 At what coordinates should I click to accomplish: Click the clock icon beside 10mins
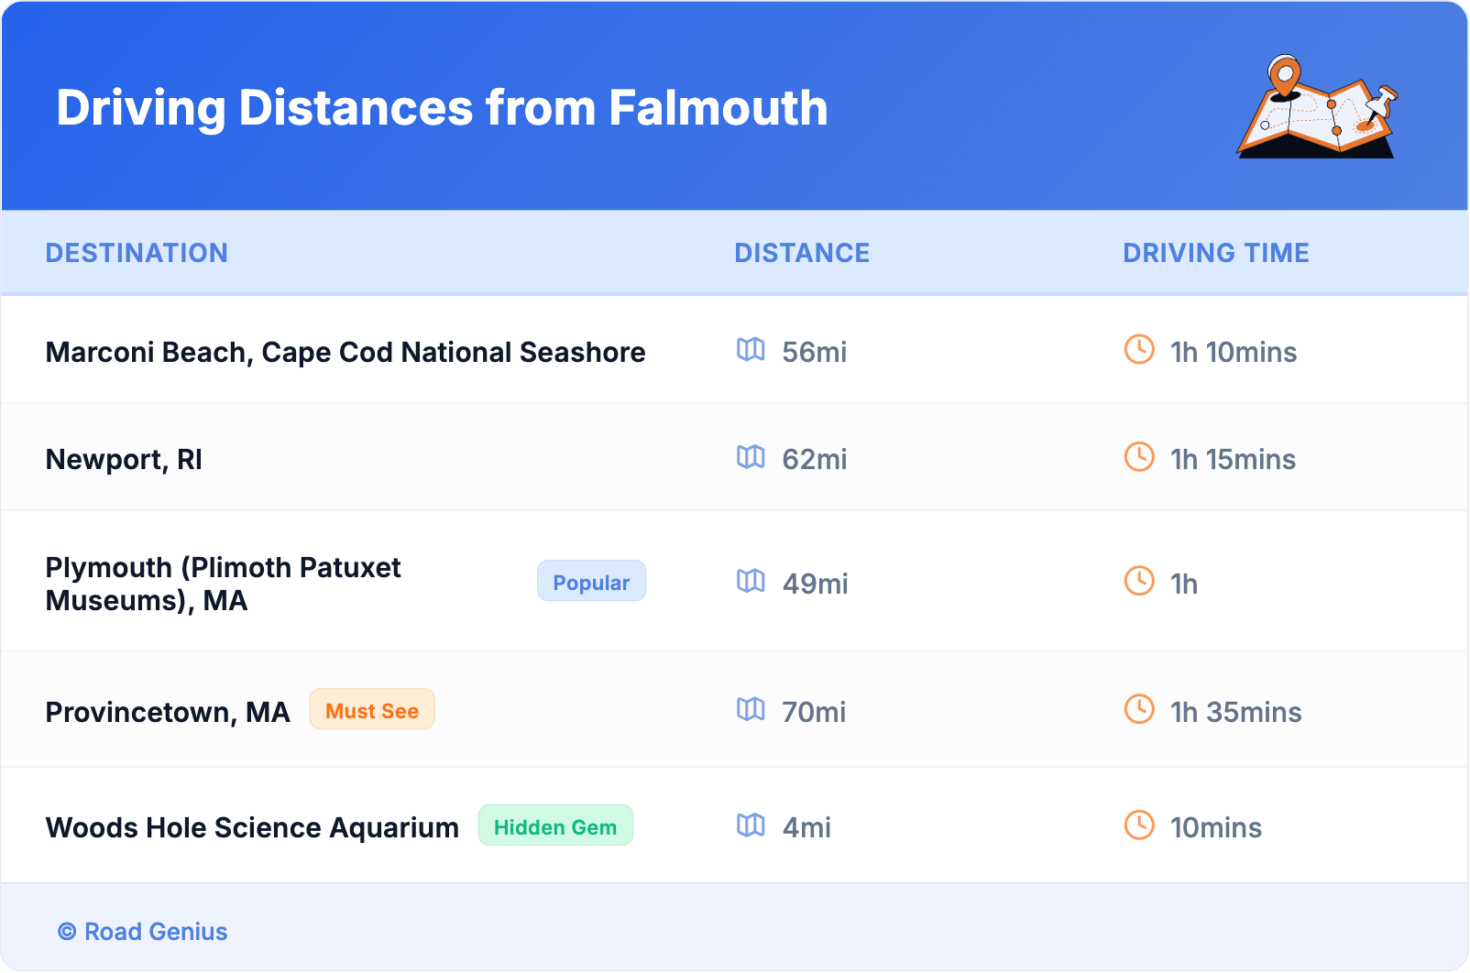[1139, 825]
